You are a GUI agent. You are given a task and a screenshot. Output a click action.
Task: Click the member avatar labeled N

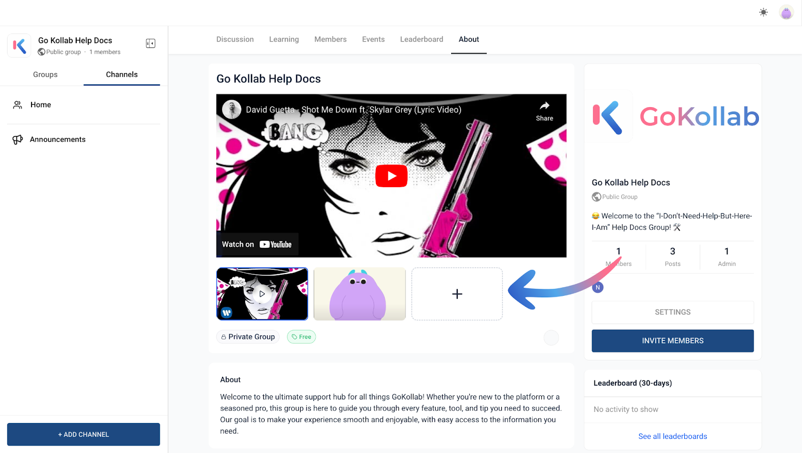click(x=597, y=287)
